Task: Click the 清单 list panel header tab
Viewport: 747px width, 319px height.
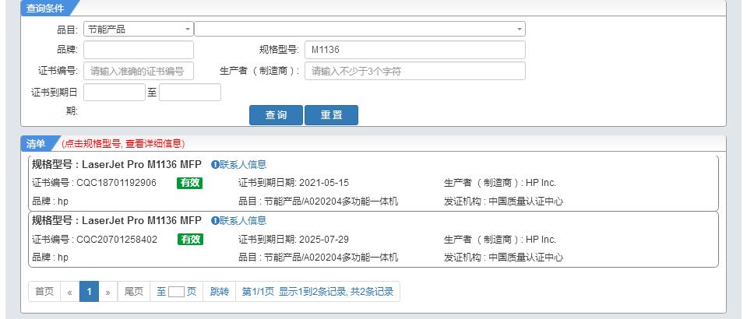Action: click(x=36, y=143)
